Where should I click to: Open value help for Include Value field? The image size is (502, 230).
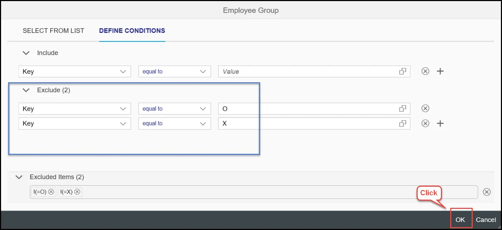(403, 72)
